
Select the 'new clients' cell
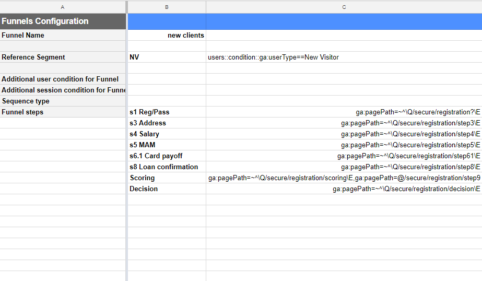point(167,36)
